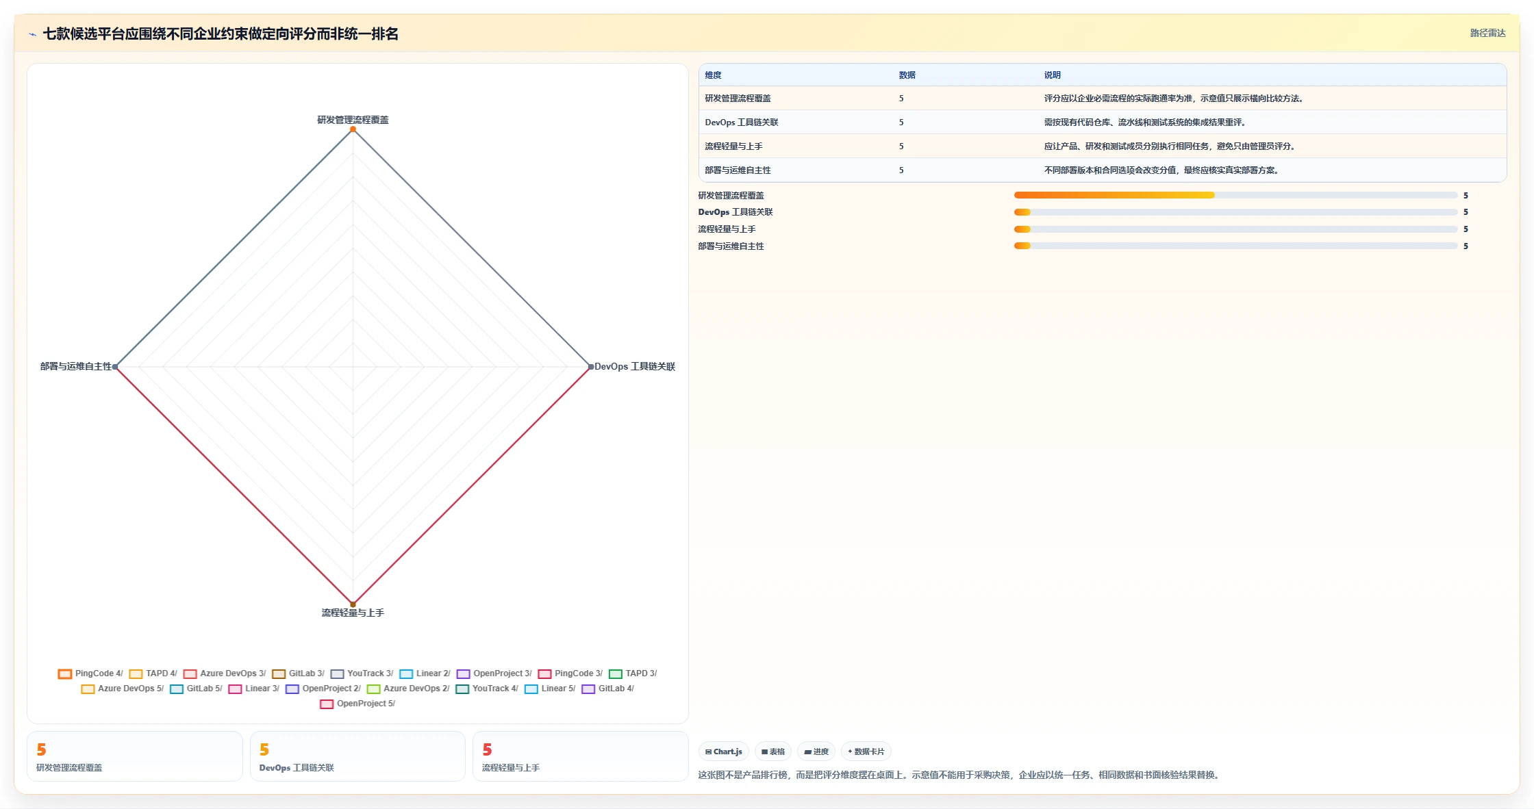Click the Chart.js tag chip

(724, 752)
